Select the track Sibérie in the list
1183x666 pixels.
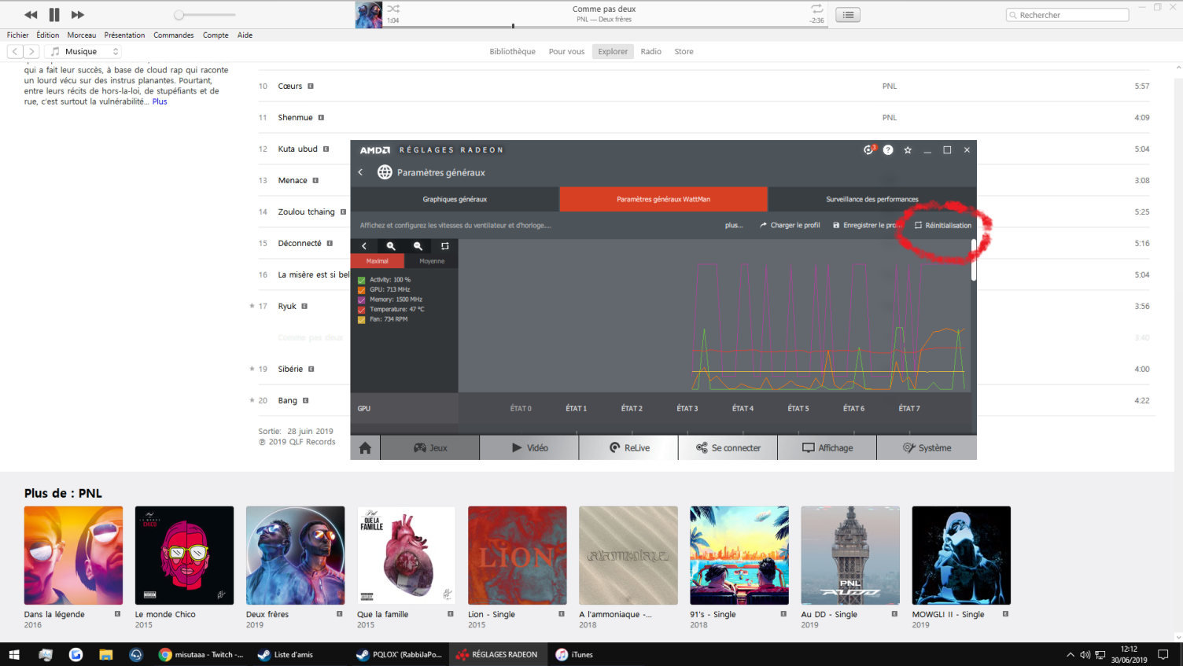tap(290, 370)
